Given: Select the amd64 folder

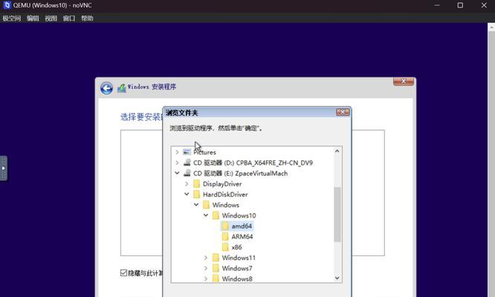Looking at the screenshot, I should pos(242,226).
